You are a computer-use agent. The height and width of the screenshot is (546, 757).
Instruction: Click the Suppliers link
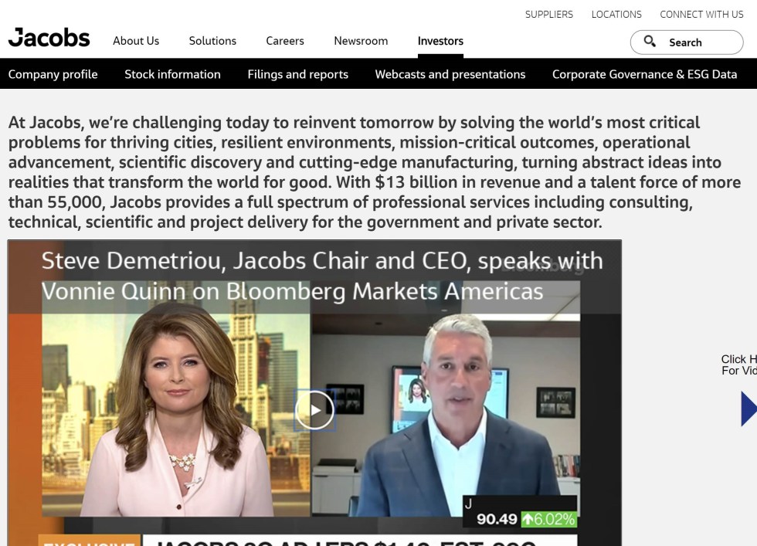pos(549,15)
